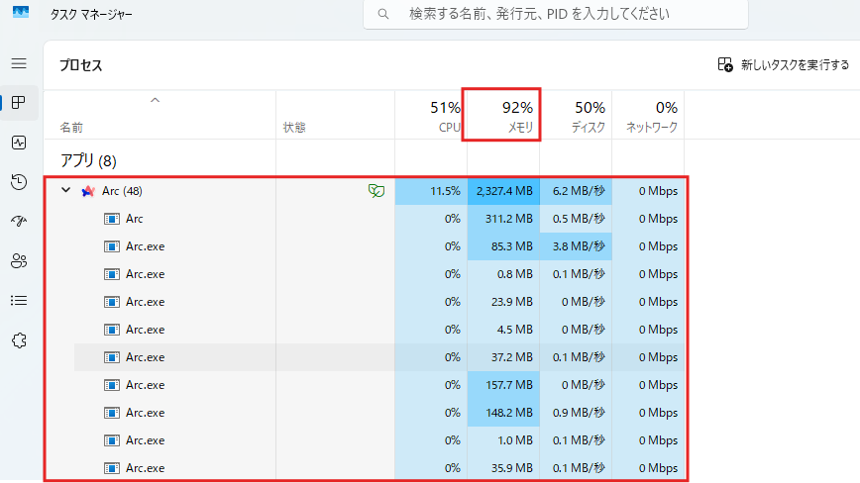Click the search magnifier icon
This screenshot has height=483, width=860.
(x=383, y=14)
